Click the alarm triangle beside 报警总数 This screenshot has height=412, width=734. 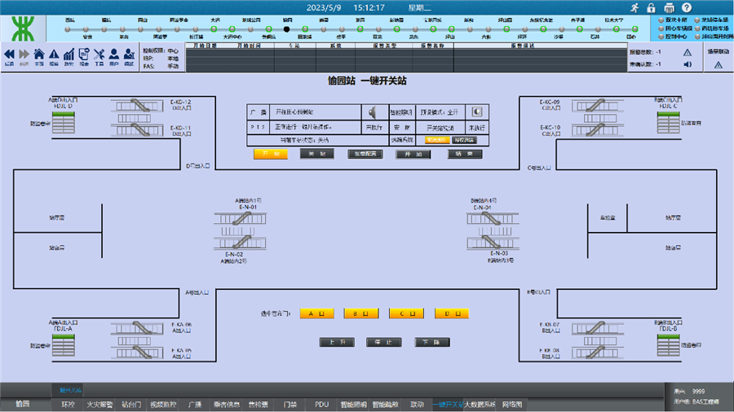coord(688,52)
